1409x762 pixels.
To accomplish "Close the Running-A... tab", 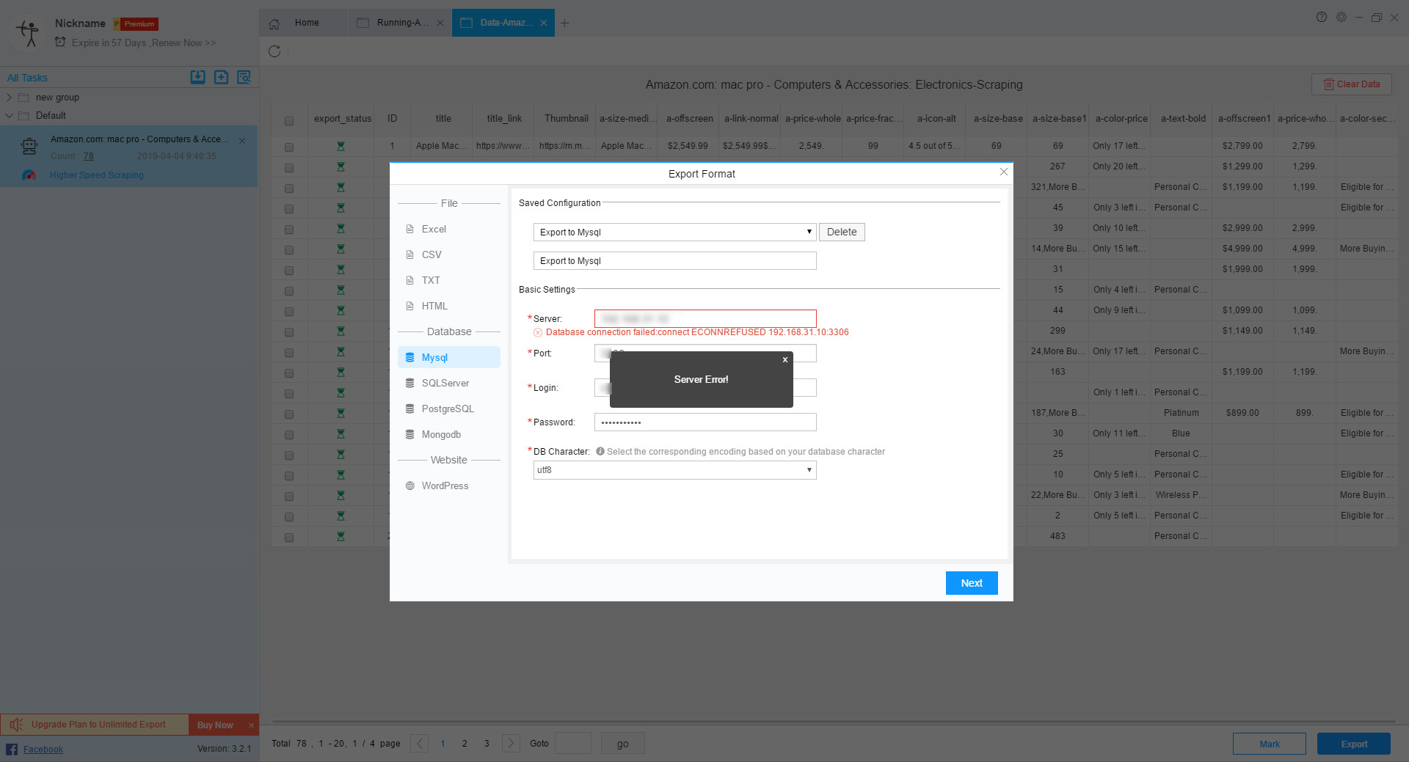I will [440, 23].
